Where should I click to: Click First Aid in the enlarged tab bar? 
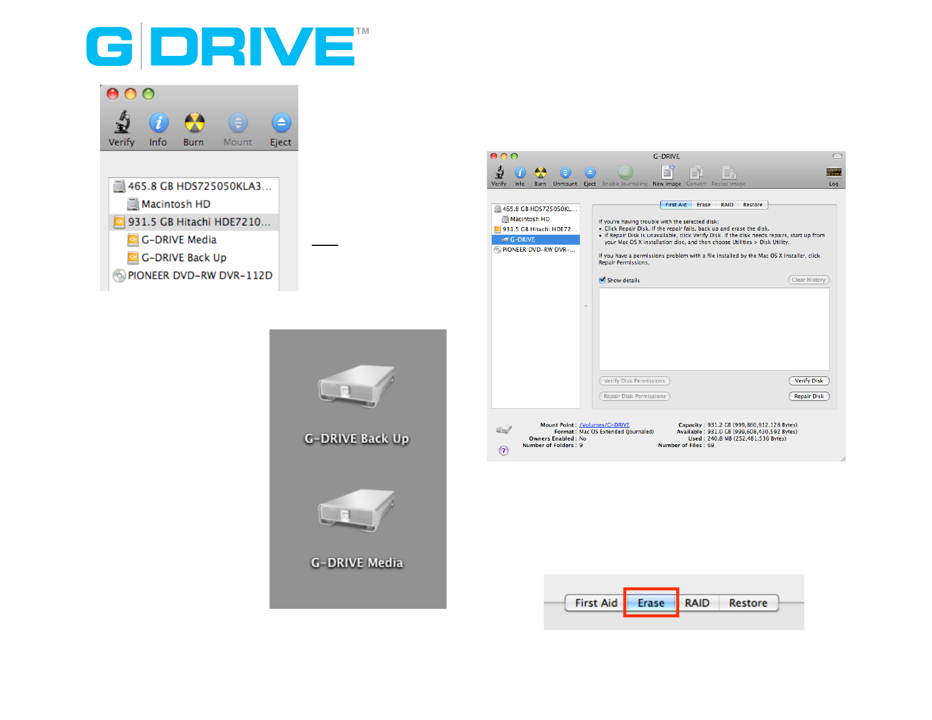(x=595, y=603)
